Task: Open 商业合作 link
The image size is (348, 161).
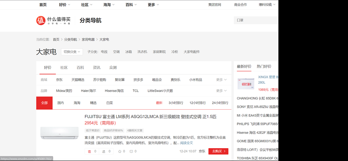Action: point(240,5)
